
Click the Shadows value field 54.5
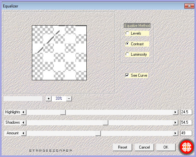[x=186, y=122]
